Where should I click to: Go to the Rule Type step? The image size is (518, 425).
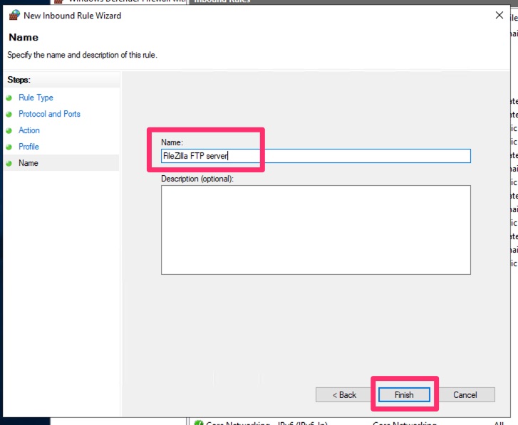point(36,98)
